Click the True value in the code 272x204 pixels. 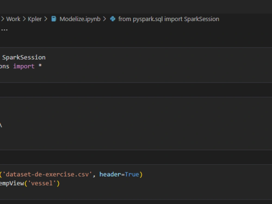click(x=132, y=174)
